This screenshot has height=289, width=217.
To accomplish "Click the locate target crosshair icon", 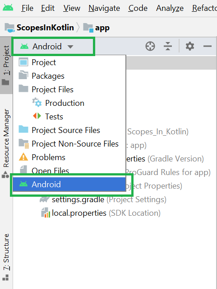I will coord(150,46).
